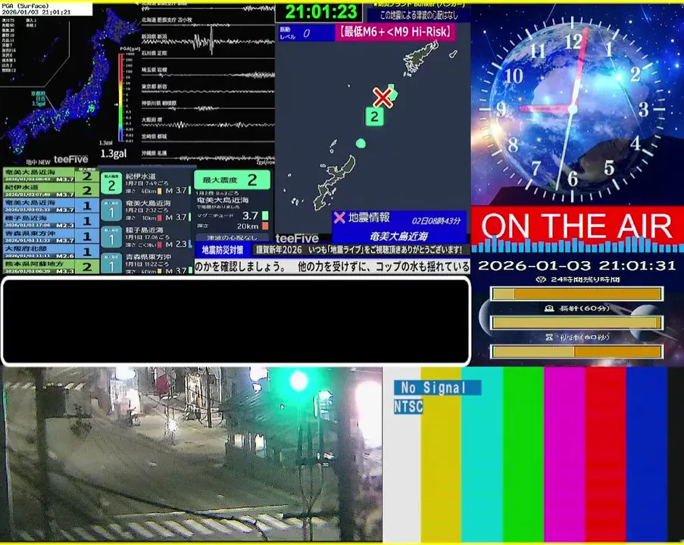Click Okinawa main island on the map
The image size is (684, 545).
point(336,181)
